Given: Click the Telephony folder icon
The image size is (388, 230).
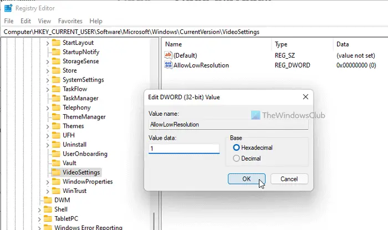Looking at the screenshot, I should (56, 108).
